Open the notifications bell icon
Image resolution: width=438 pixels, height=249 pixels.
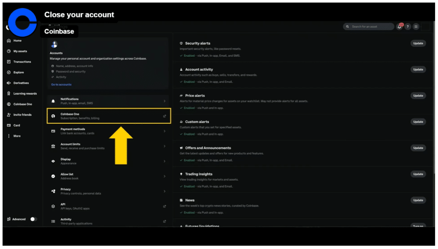tap(400, 27)
